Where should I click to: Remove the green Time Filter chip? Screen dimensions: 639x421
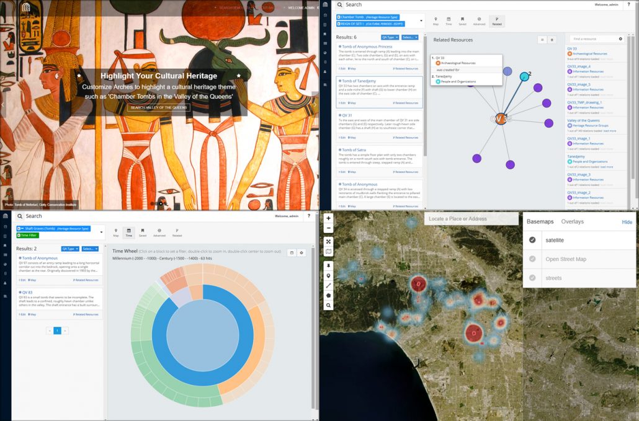[19, 235]
